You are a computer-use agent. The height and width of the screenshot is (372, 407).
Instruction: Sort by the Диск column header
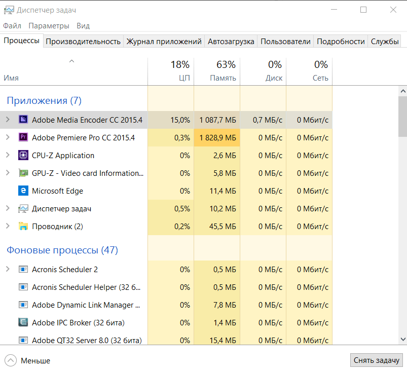coord(263,71)
